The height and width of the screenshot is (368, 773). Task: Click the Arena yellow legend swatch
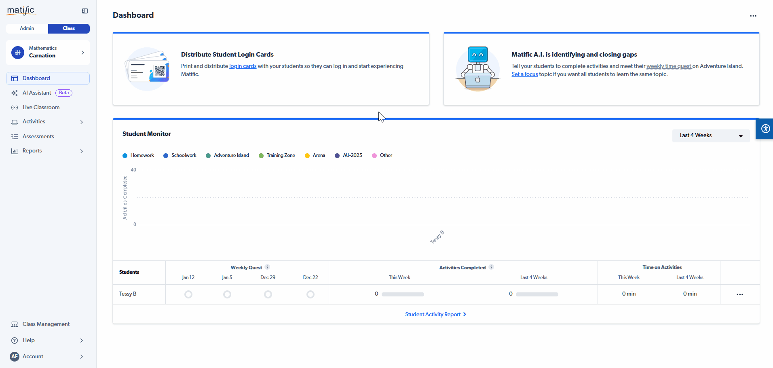(x=307, y=156)
